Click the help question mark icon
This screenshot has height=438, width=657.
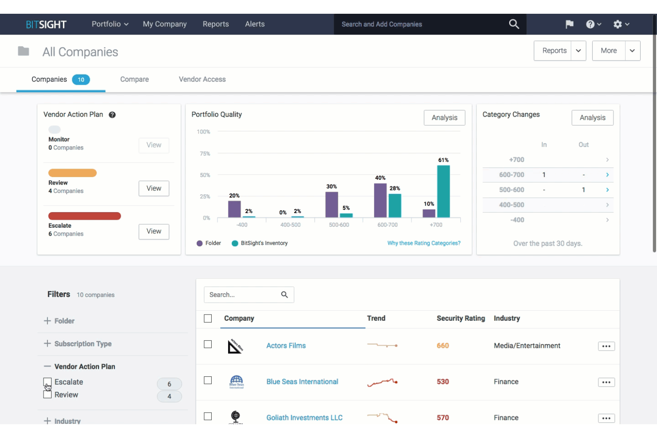pos(590,24)
